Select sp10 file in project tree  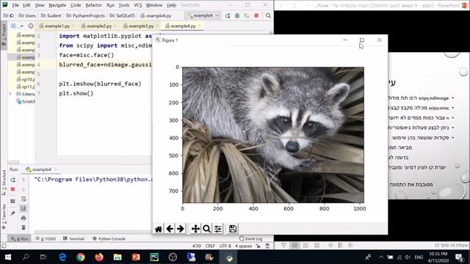click(26, 79)
